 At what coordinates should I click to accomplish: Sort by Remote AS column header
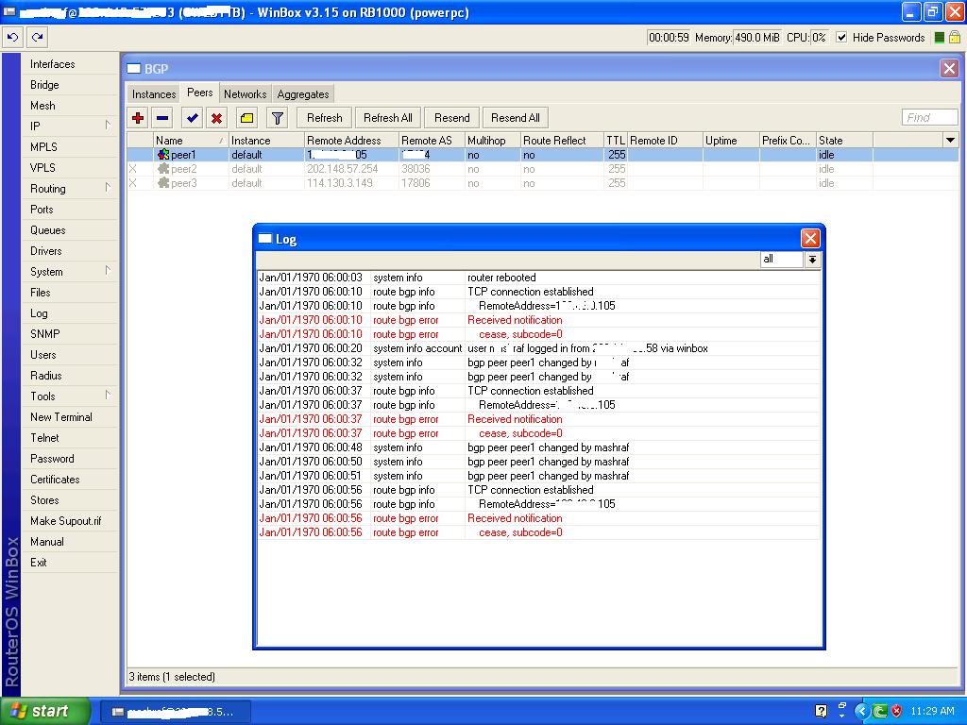pyautogui.click(x=432, y=141)
